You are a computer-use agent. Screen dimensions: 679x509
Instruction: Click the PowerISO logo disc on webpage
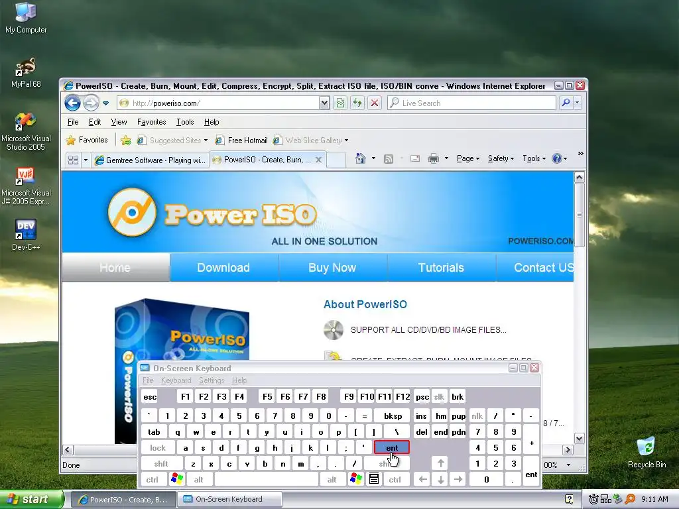[x=132, y=212]
